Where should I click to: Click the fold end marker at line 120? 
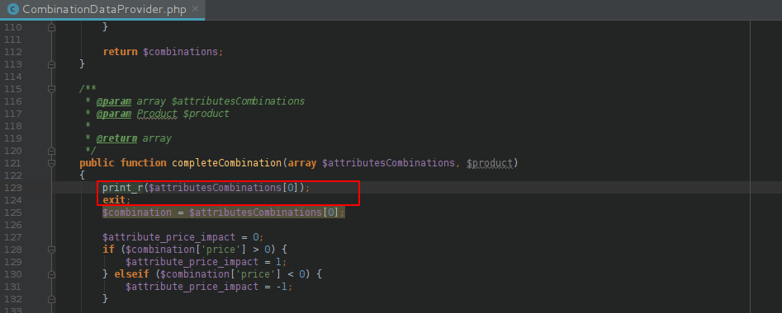51,151
